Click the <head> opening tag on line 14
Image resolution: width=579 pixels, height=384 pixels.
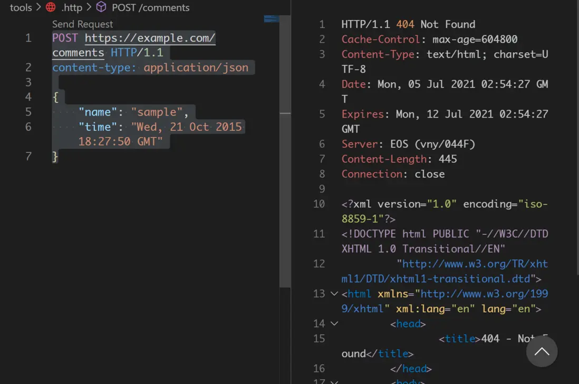pyautogui.click(x=408, y=324)
